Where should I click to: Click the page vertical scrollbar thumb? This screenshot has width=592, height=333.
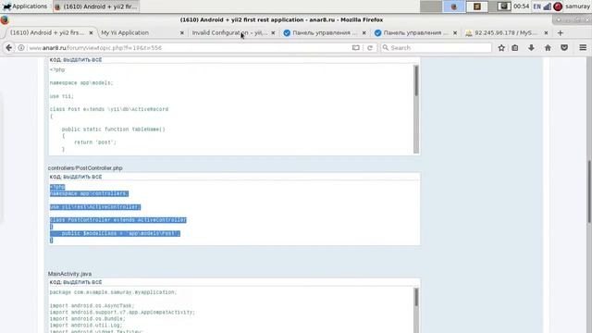[x=589, y=192]
